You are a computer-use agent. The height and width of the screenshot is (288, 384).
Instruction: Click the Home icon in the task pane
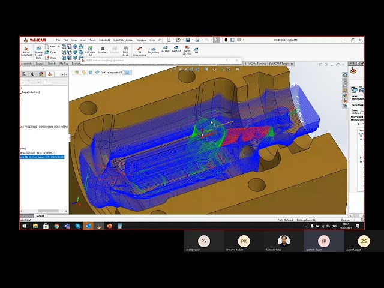[345, 74]
